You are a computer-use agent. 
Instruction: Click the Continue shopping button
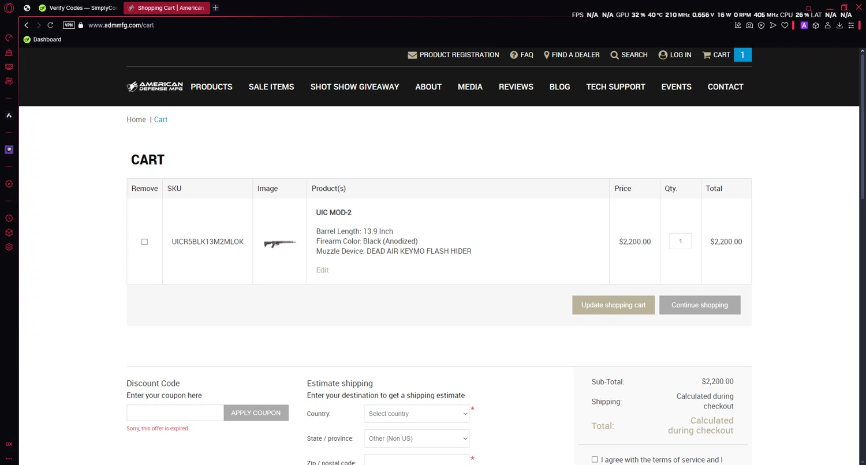tap(700, 305)
